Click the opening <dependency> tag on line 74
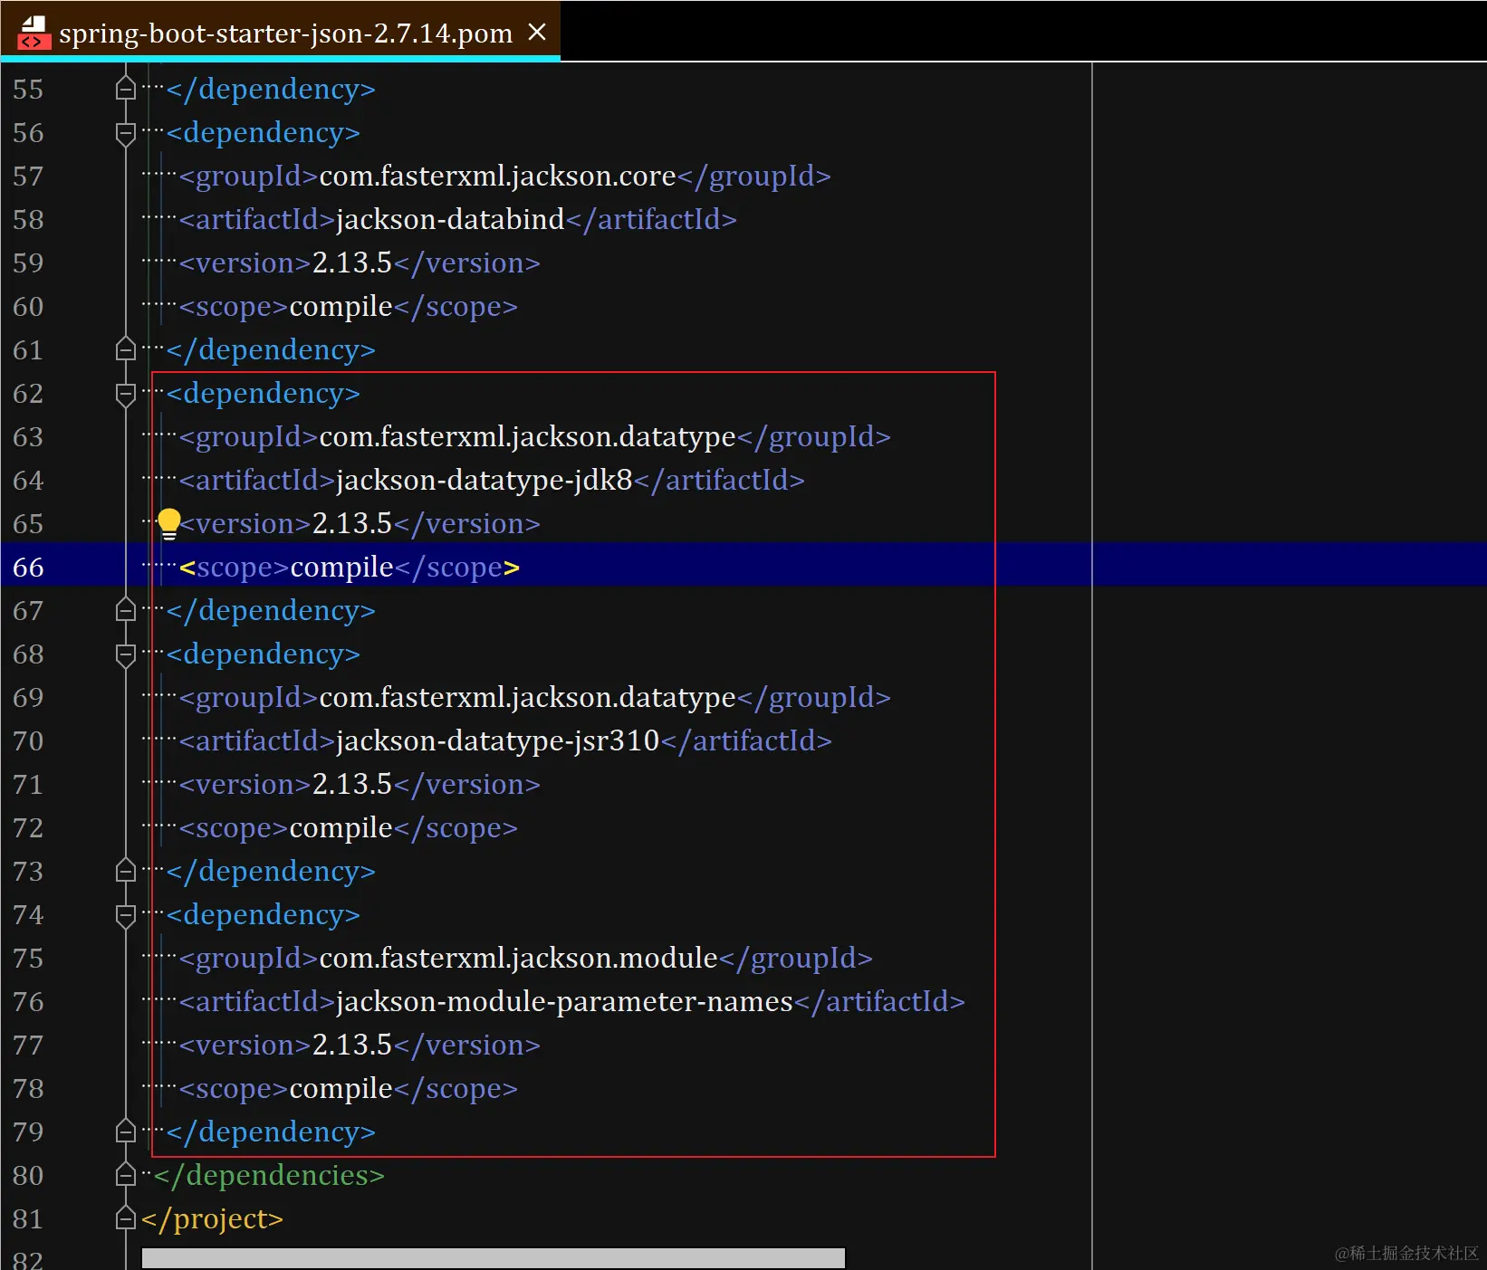The height and width of the screenshot is (1270, 1487). click(x=264, y=914)
